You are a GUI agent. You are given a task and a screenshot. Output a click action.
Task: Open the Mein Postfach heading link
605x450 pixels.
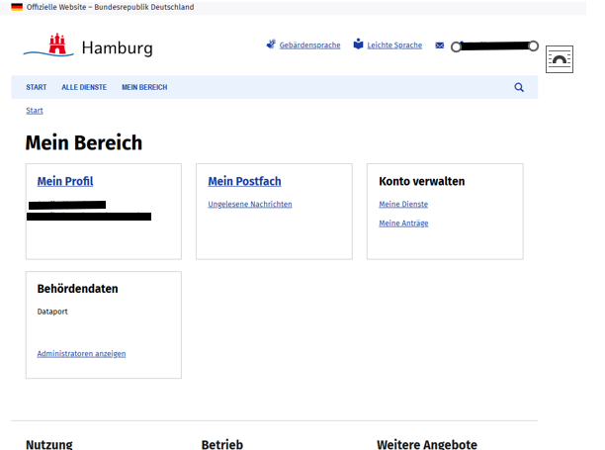[x=244, y=181]
